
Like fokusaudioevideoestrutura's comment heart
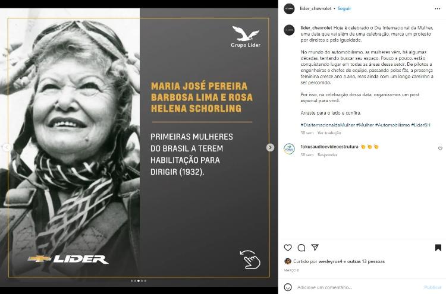pyautogui.click(x=440, y=148)
